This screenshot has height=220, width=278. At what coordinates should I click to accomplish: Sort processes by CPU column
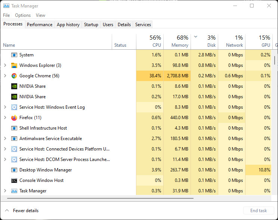(150, 42)
